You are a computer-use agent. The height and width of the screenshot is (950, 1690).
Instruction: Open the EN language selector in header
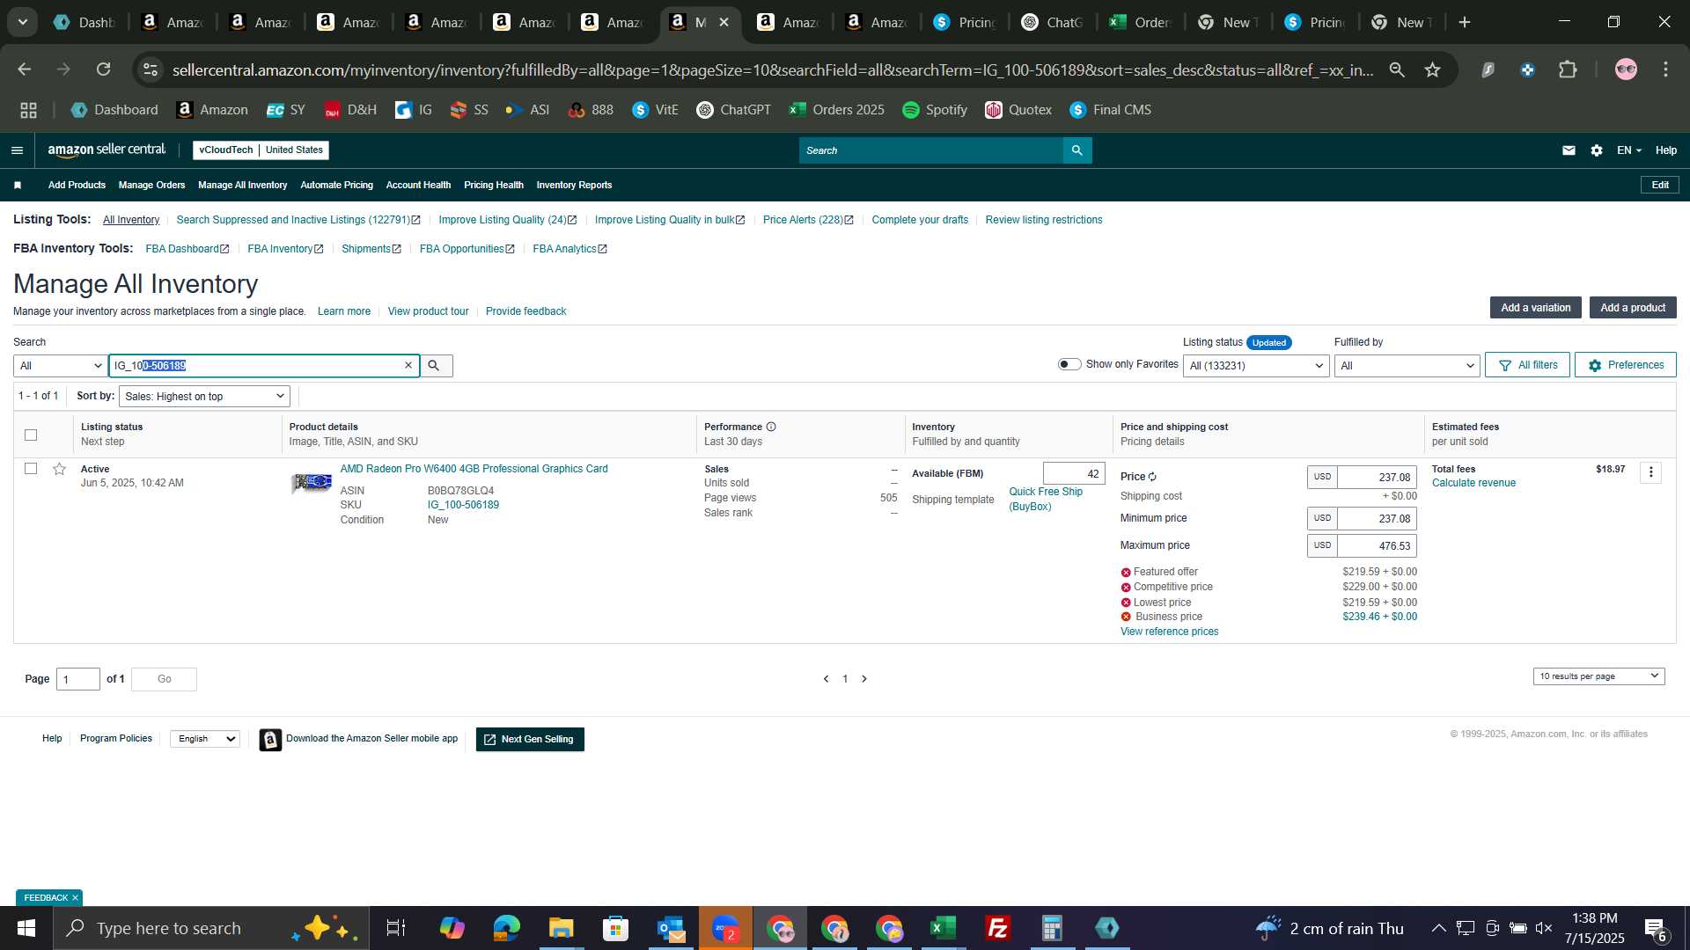1629,150
